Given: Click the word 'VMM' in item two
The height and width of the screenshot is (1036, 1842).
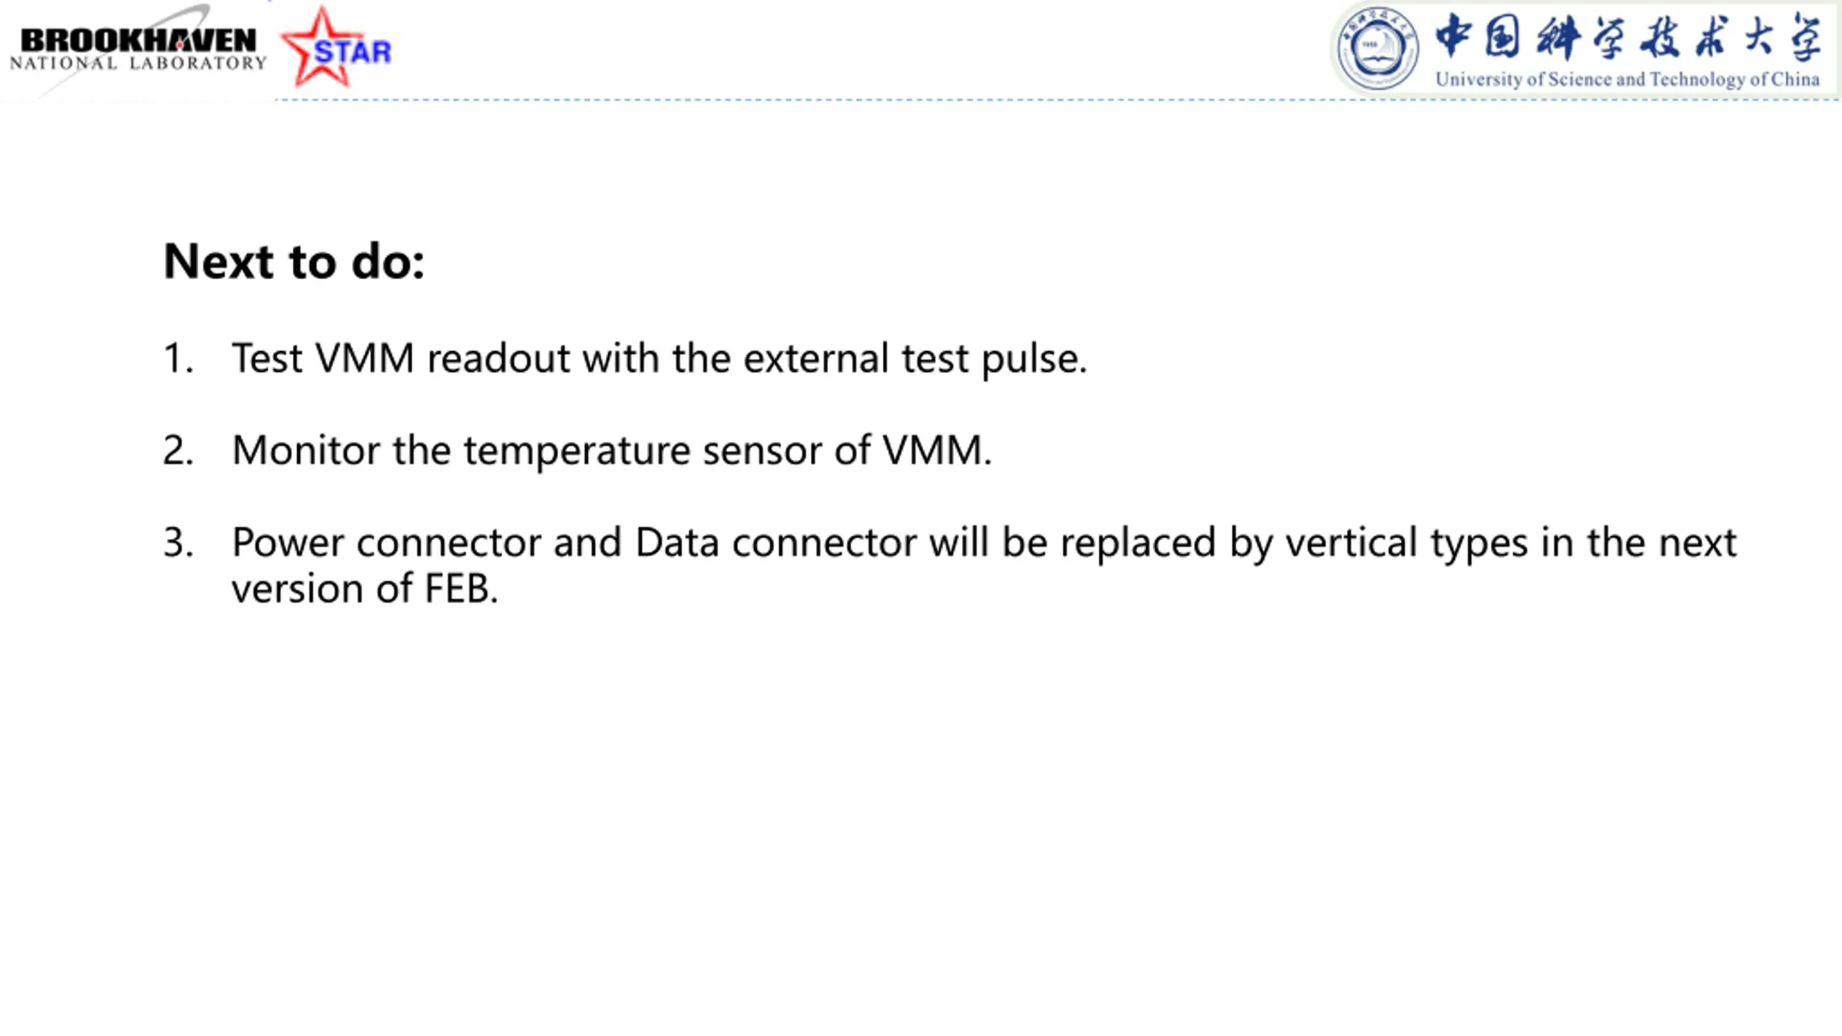Looking at the screenshot, I should coord(933,450).
